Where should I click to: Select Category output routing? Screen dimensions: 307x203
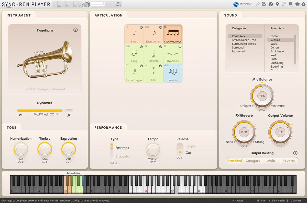253,161
